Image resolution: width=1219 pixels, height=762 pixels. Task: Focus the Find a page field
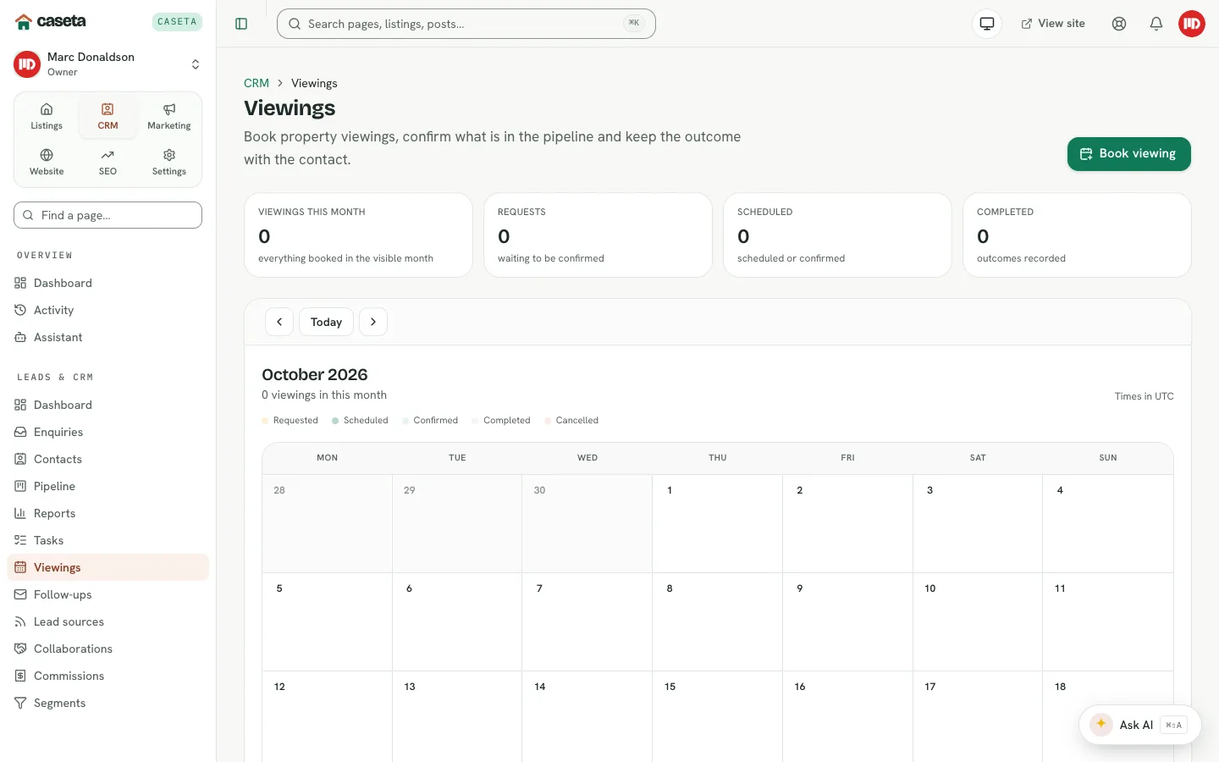click(108, 215)
